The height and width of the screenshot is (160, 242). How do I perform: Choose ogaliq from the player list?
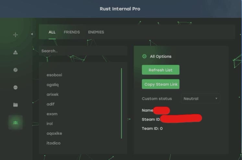click(x=53, y=85)
